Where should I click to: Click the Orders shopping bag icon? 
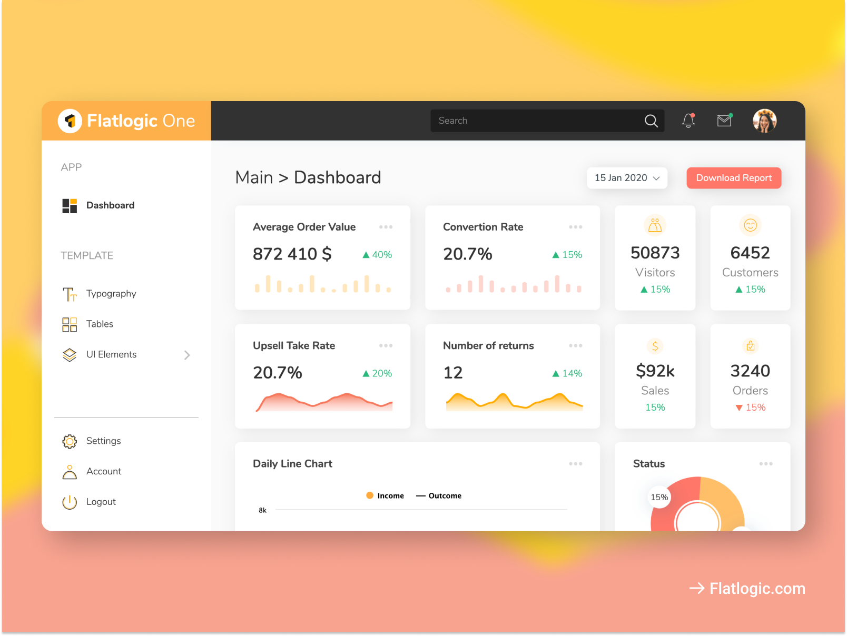(750, 346)
